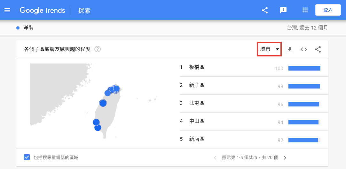Click the 洋裝 search term chip
Viewport: 346px width, 169px height.
pyautogui.click(x=28, y=28)
